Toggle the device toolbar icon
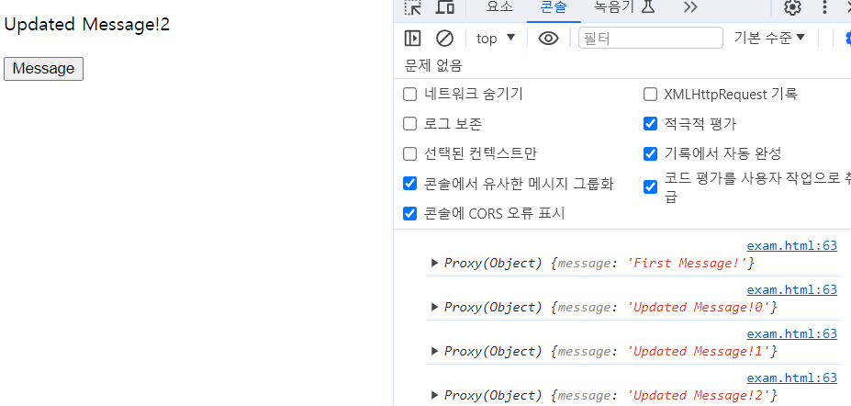 [x=445, y=7]
